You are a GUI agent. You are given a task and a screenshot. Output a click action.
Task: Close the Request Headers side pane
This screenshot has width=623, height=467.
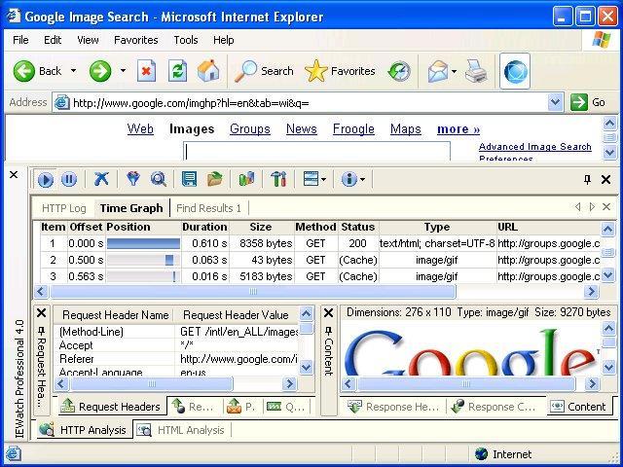(41, 313)
